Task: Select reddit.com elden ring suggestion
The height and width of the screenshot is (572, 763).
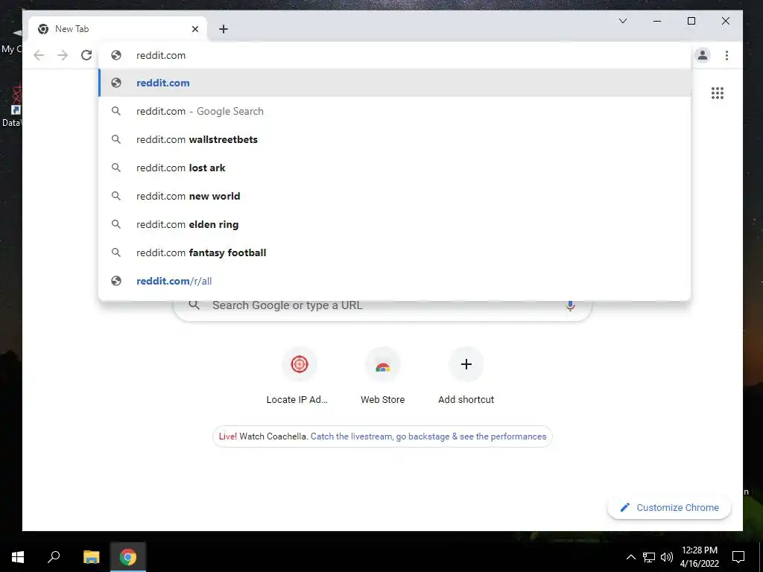Action: (x=395, y=224)
